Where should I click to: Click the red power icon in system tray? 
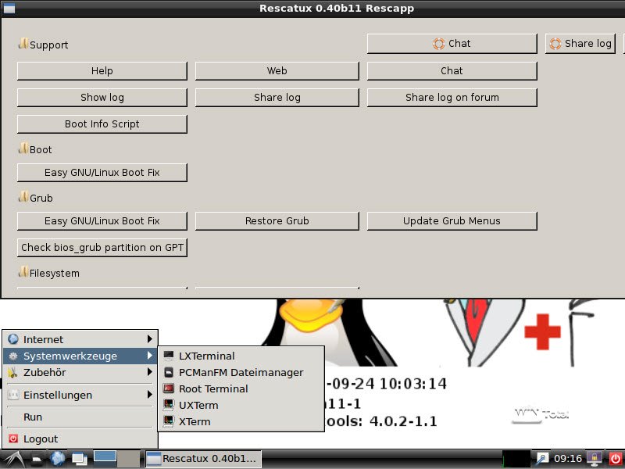pyautogui.click(x=615, y=459)
